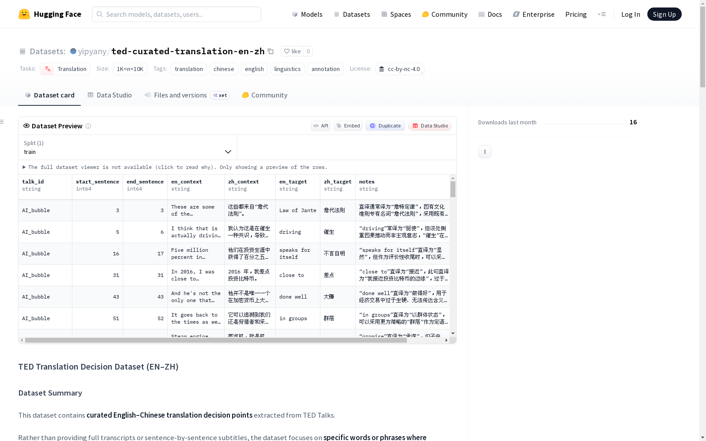Click the Log In link
Image resolution: width=706 pixels, height=441 pixels.
tap(631, 14)
